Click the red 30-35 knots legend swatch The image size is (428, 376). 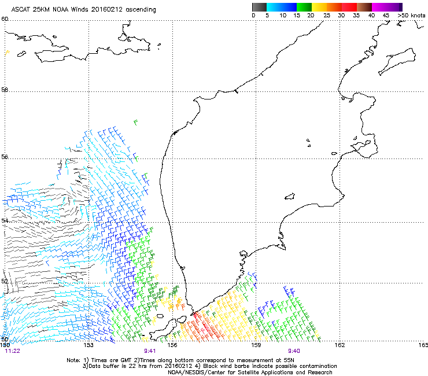tap(349, 7)
